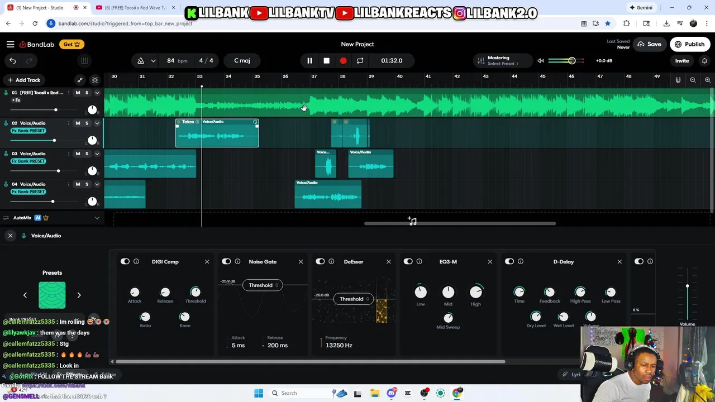This screenshot has width=715, height=402.
Task: Mute track 04 Voice/Audio
Action: [78, 184]
